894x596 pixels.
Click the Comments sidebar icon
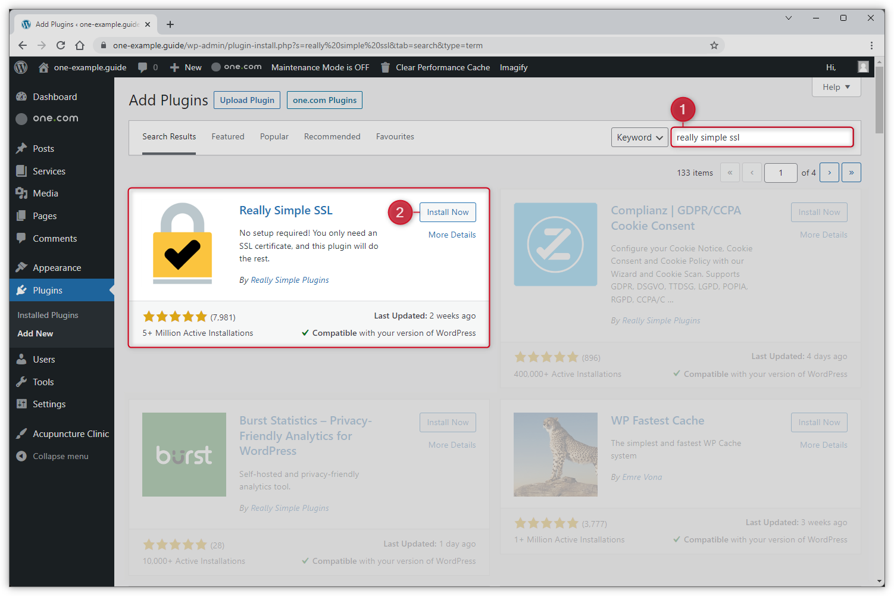coord(21,238)
